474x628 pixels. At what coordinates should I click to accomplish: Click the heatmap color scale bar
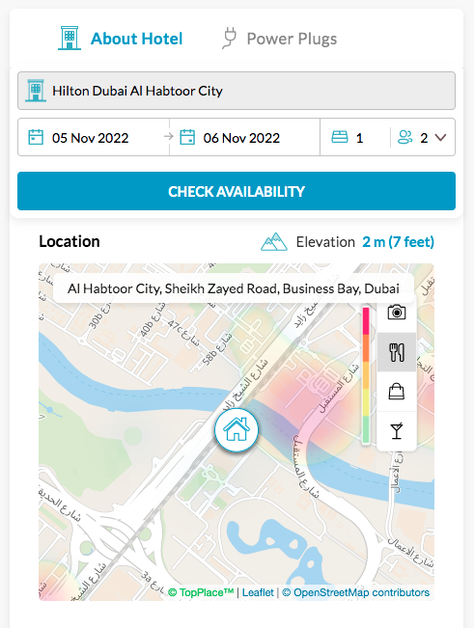pos(366,375)
